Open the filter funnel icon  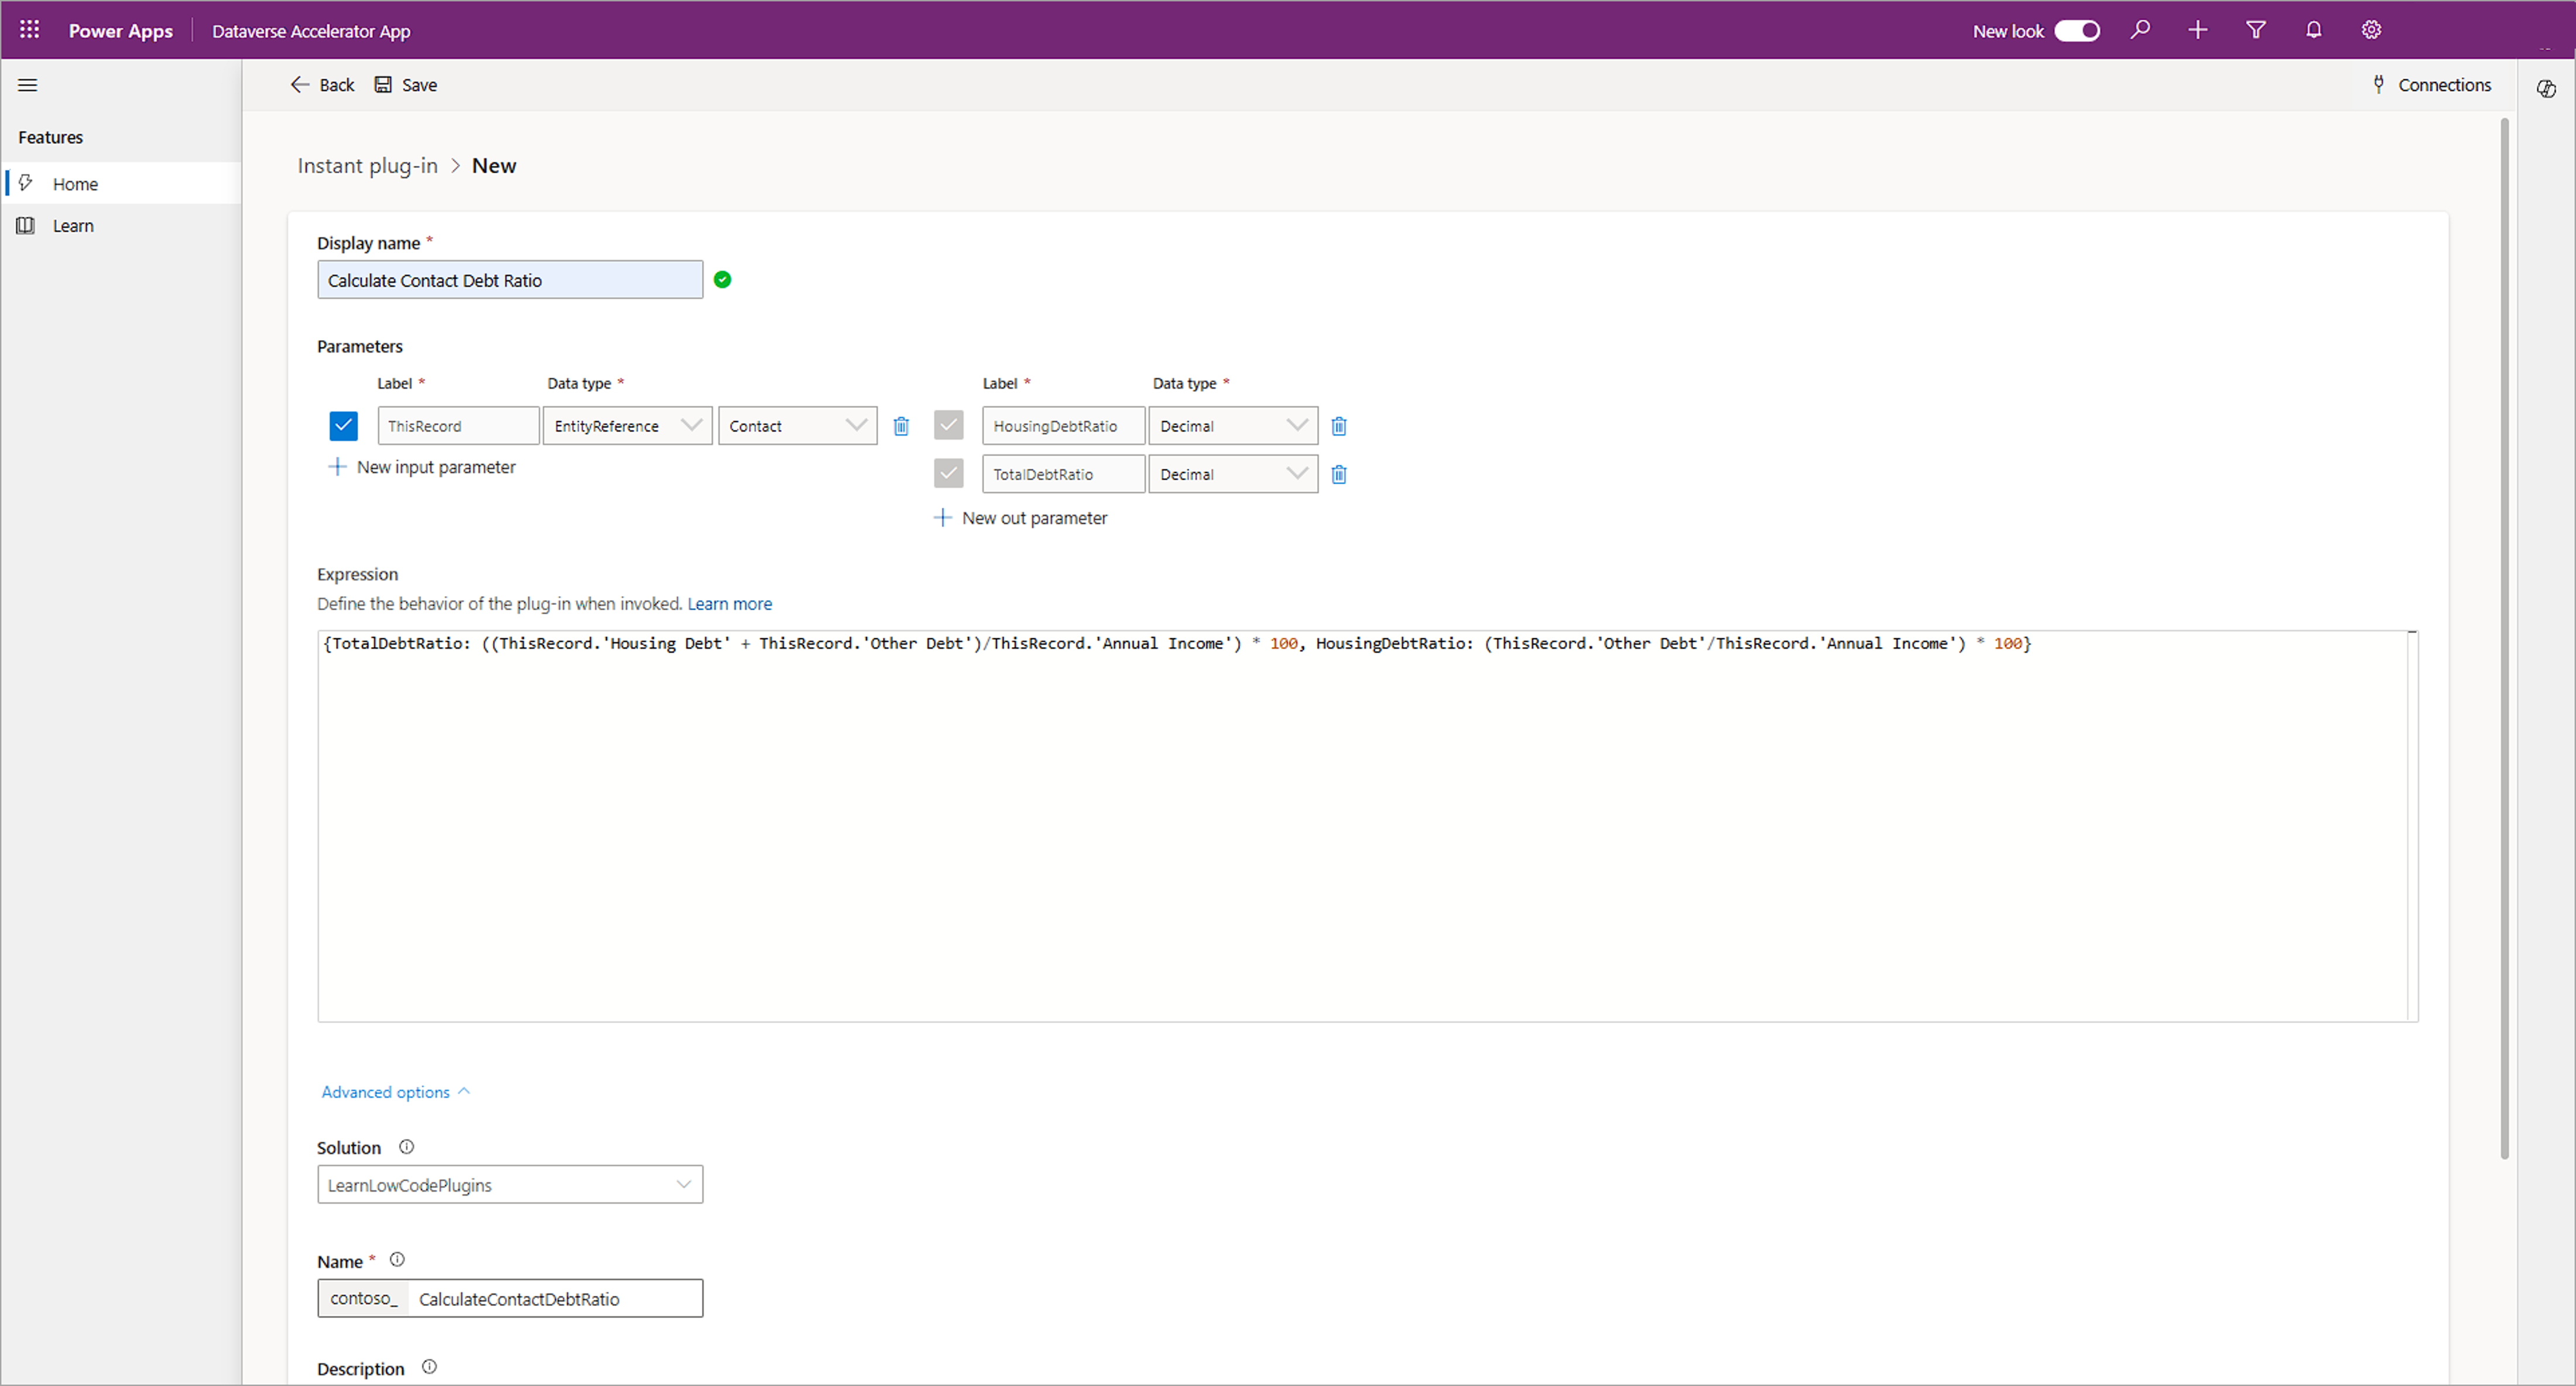(2255, 30)
